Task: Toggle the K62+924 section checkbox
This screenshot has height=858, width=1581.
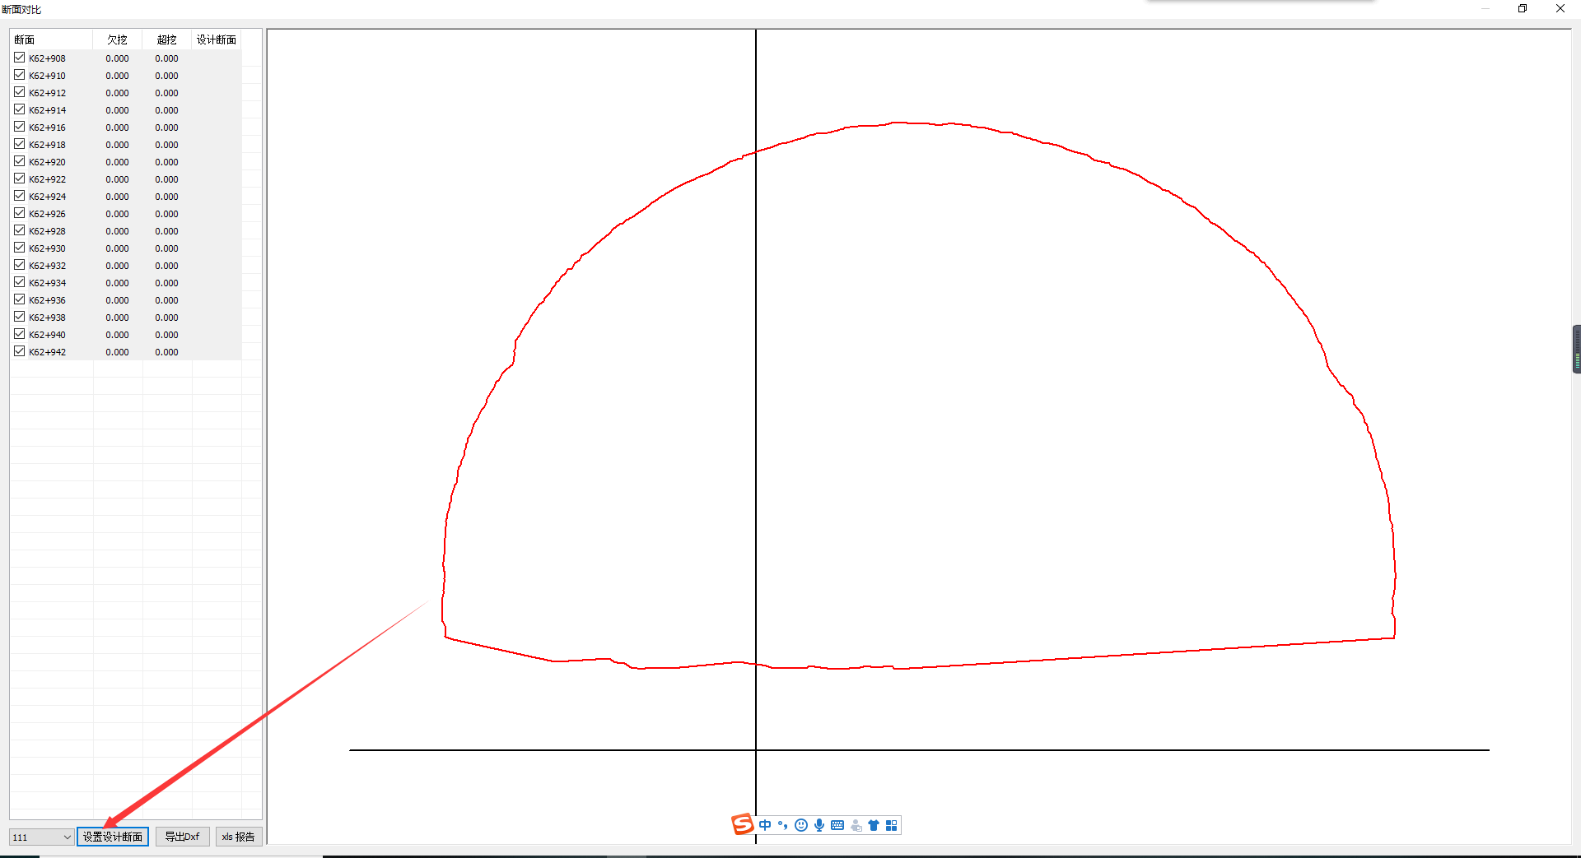Action: [x=20, y=196]
